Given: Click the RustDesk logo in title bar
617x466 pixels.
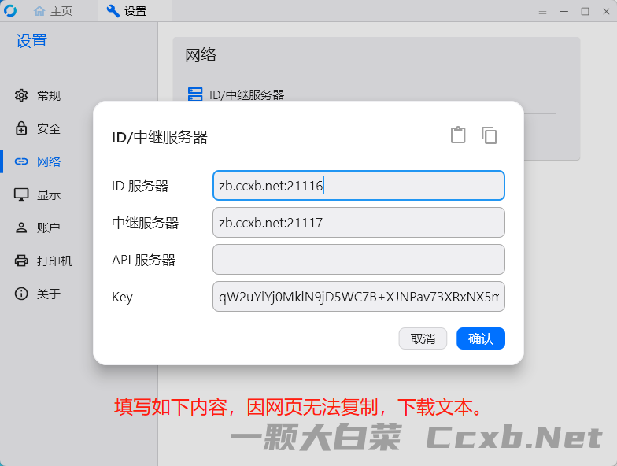Looking at the screenshot, I should tap(10, 11).
